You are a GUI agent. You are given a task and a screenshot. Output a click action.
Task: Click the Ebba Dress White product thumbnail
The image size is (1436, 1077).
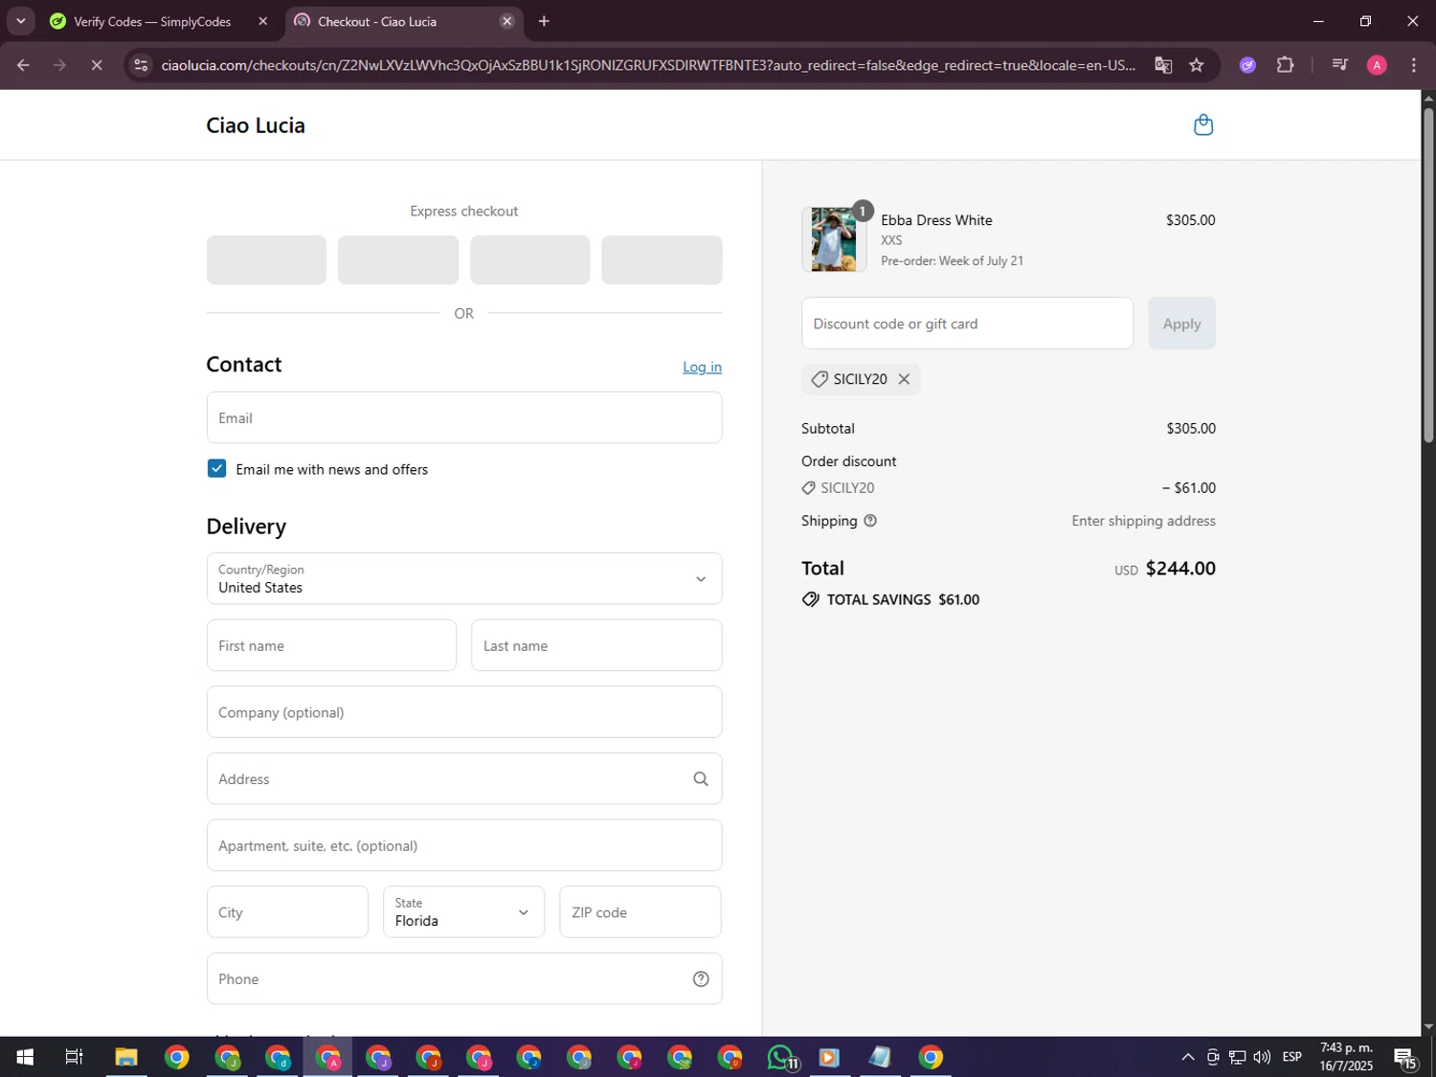[834, 239]
